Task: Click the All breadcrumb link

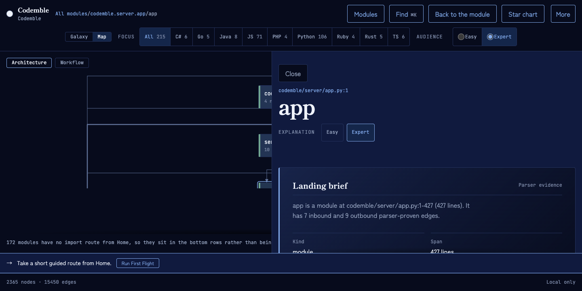Action: pos(60,14)
